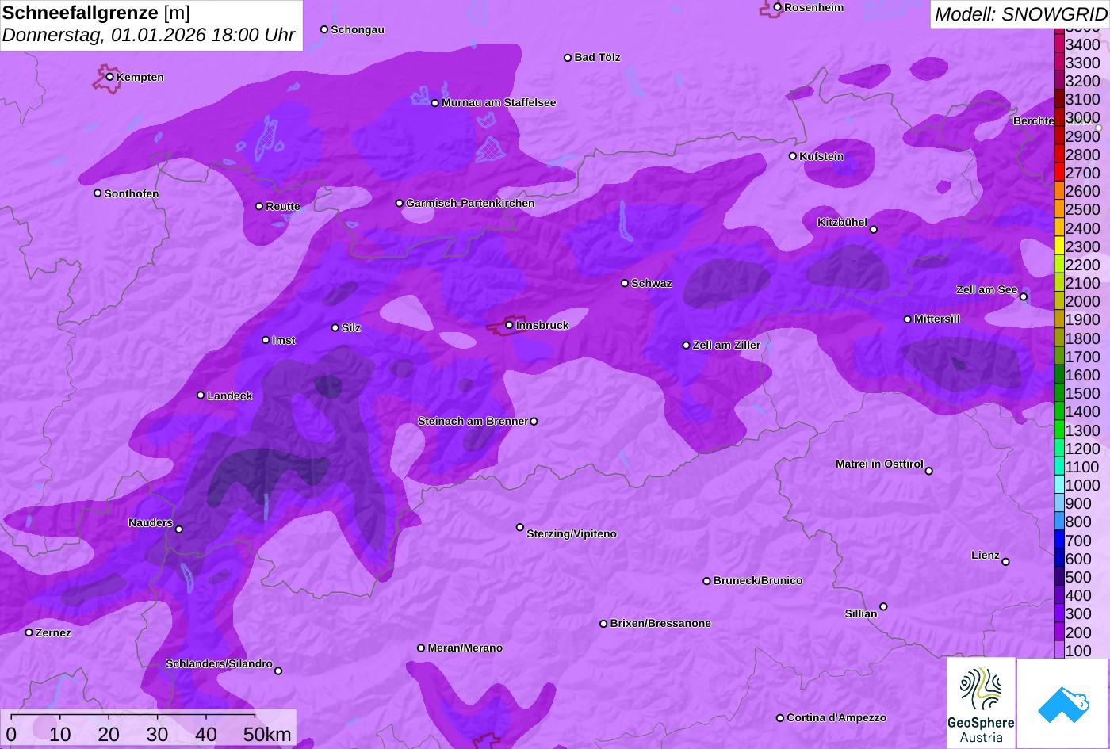This screenshot has width=1110, height=749.
Task: Click the 1000 m cyan legend swatch
Action: (x=1059, y=484)
